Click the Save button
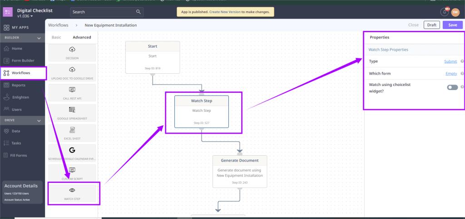The height and width of the screenshot is (219, 465). [x=452, y=25]
